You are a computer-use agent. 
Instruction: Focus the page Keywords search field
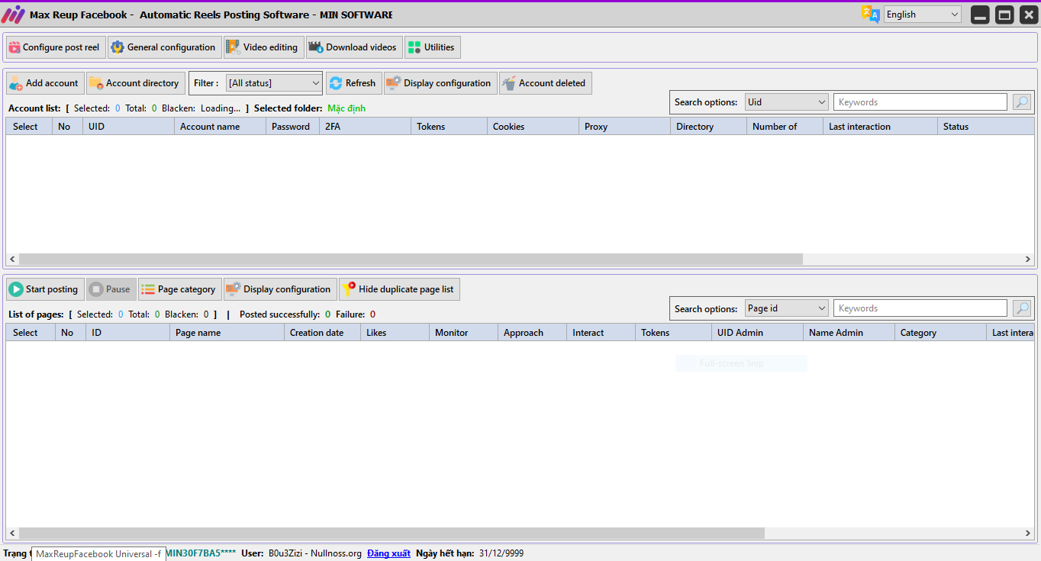point(920,308)
